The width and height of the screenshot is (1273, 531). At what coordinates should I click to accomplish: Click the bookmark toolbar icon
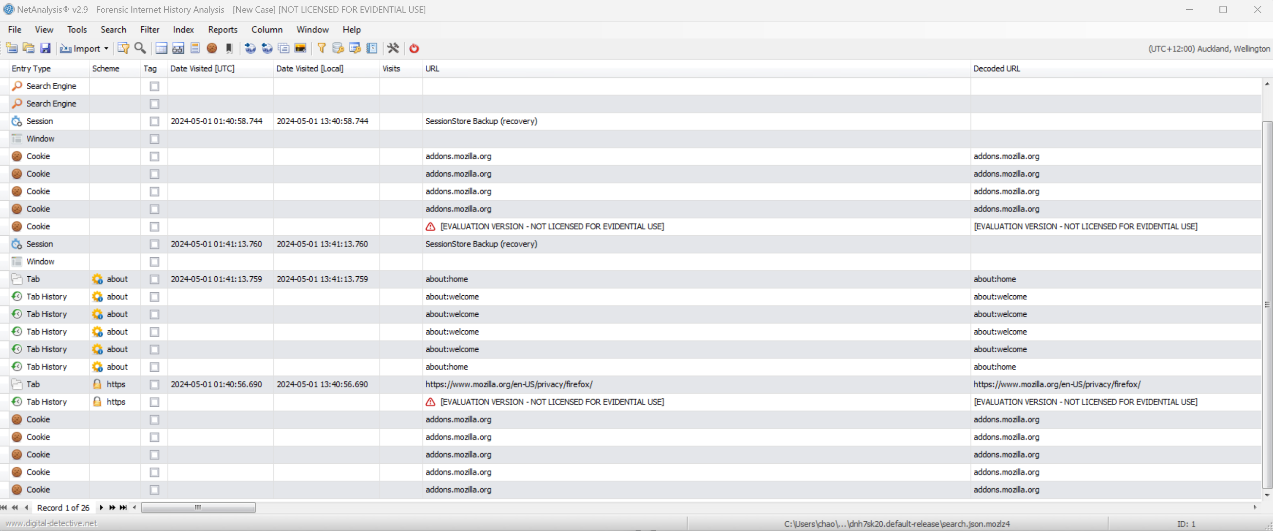pyautogui.click(x=229, y=48)
